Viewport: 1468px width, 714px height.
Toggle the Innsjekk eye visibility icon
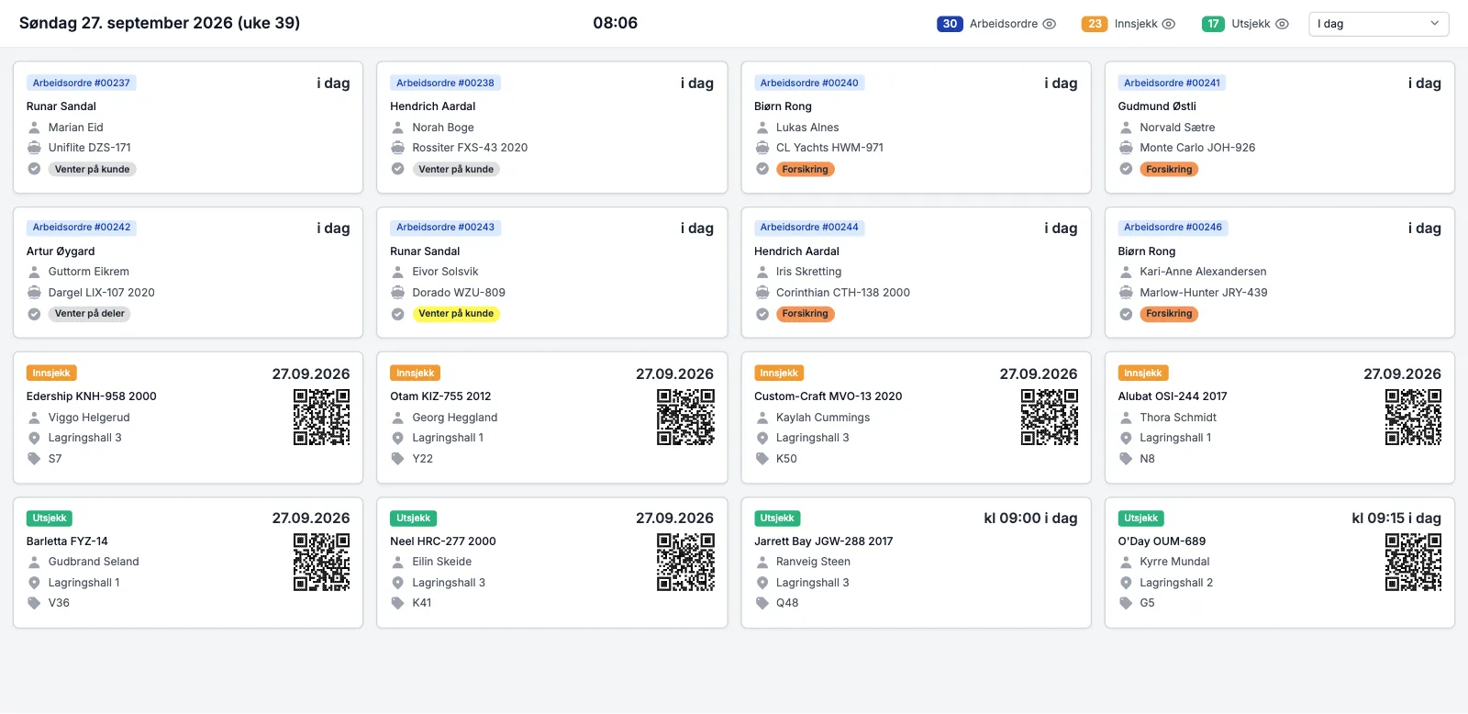[1169, 24]
